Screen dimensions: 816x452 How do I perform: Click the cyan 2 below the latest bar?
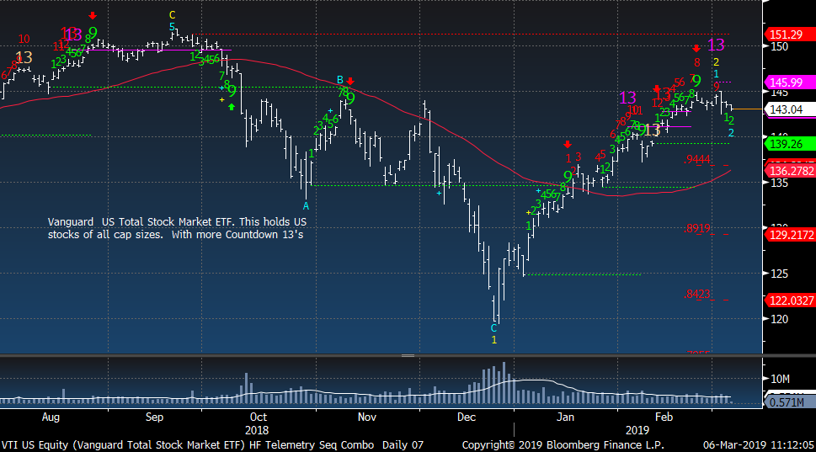[731, 133]
